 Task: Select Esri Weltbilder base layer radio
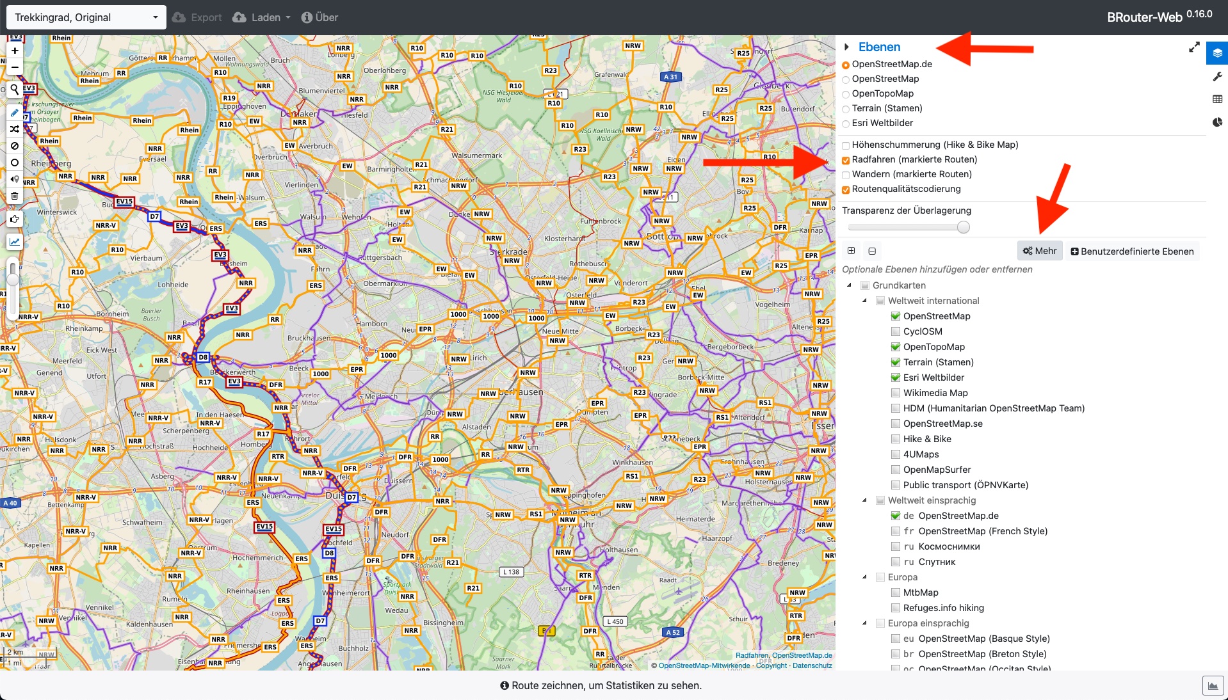point(846,123)
